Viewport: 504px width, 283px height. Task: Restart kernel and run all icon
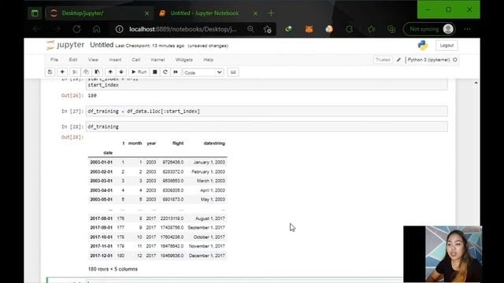pyautogui.click(x=176, y=72)
